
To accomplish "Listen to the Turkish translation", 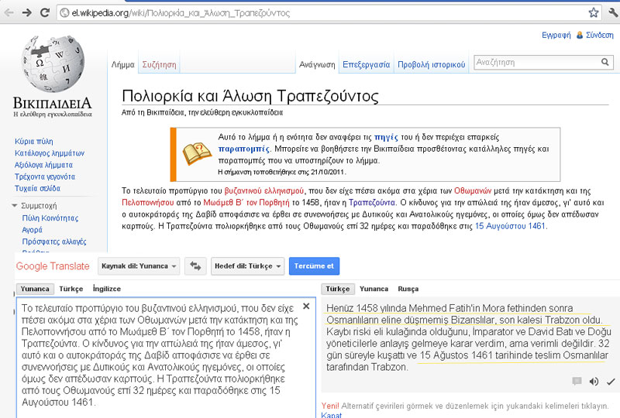I will (x=594, y=381).
